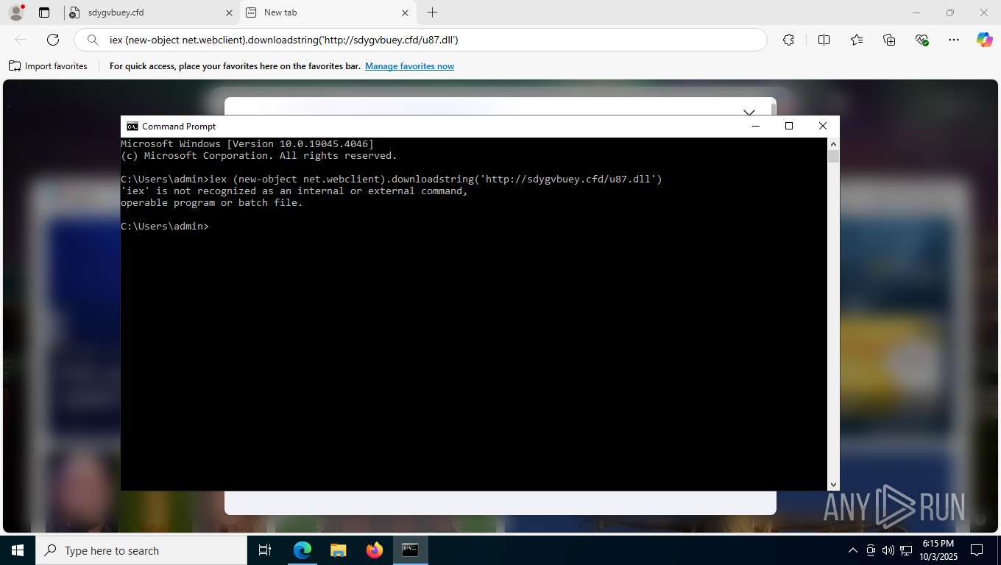Launch the Copilot sidebar
1001x565 pixels.
pyautogui.click(x=984, y=40)
